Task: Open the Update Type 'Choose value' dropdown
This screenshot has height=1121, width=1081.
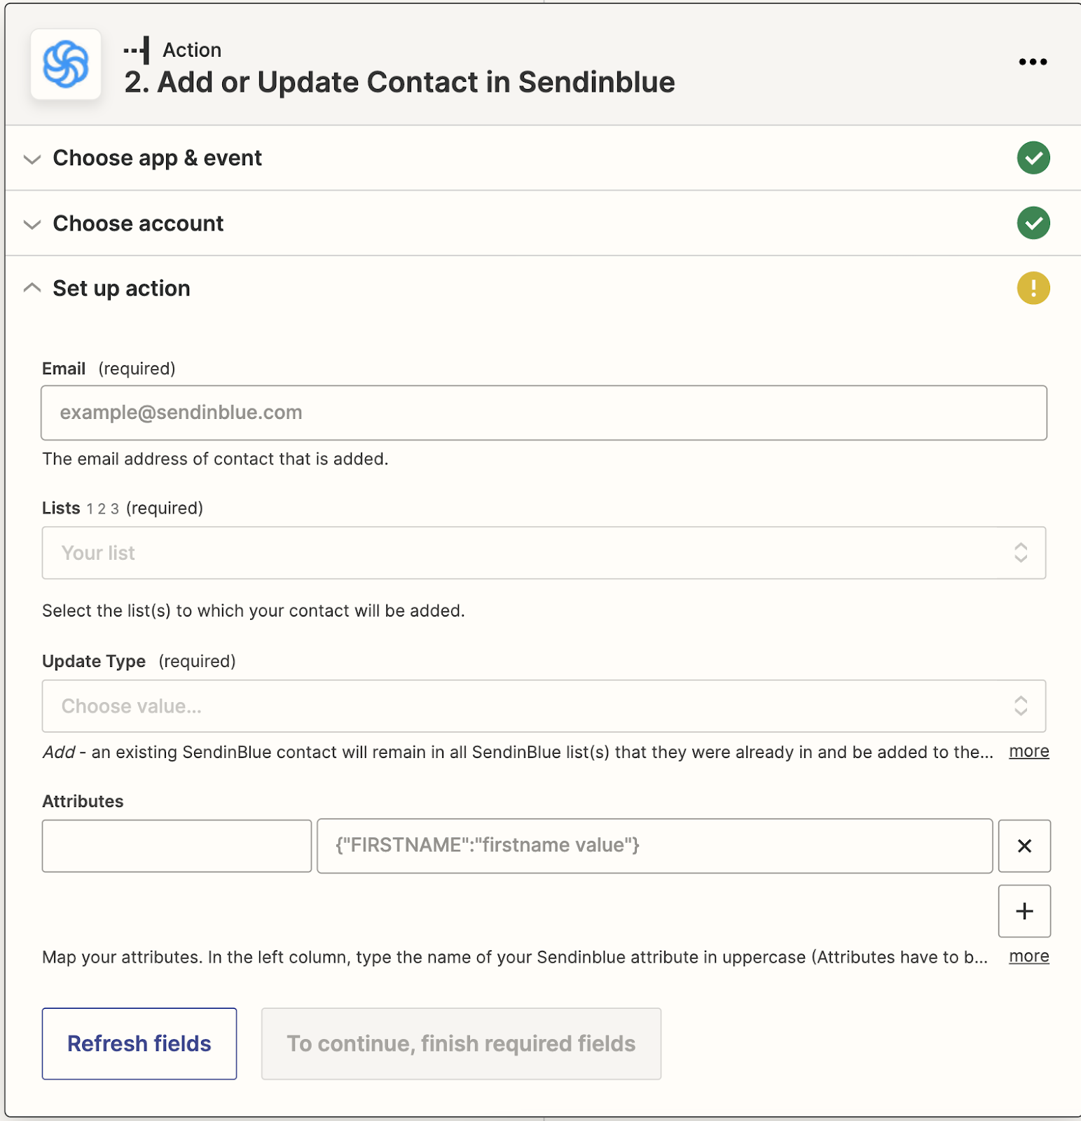Action: [543, 706]
